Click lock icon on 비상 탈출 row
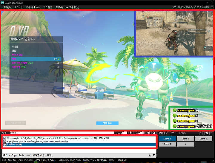Screen dimensions: 215x163 point(58,67)
